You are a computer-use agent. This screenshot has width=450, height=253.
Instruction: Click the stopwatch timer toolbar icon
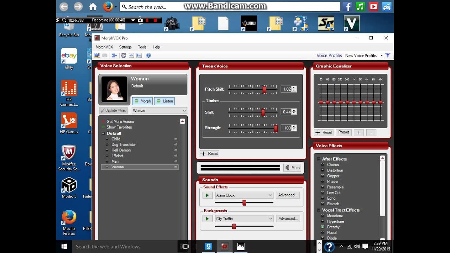click(x=124, y=56)
